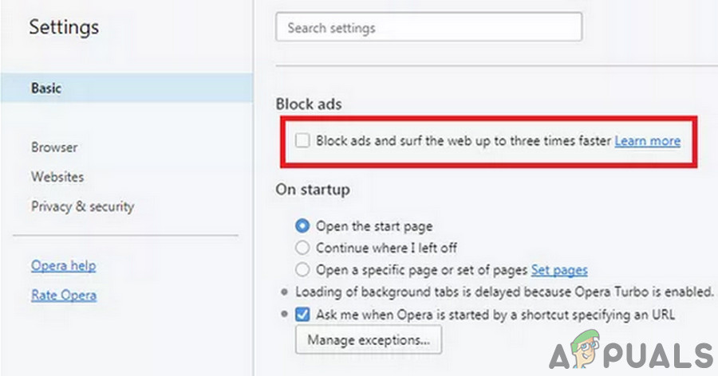Open the Opera help link

(63, 265)
